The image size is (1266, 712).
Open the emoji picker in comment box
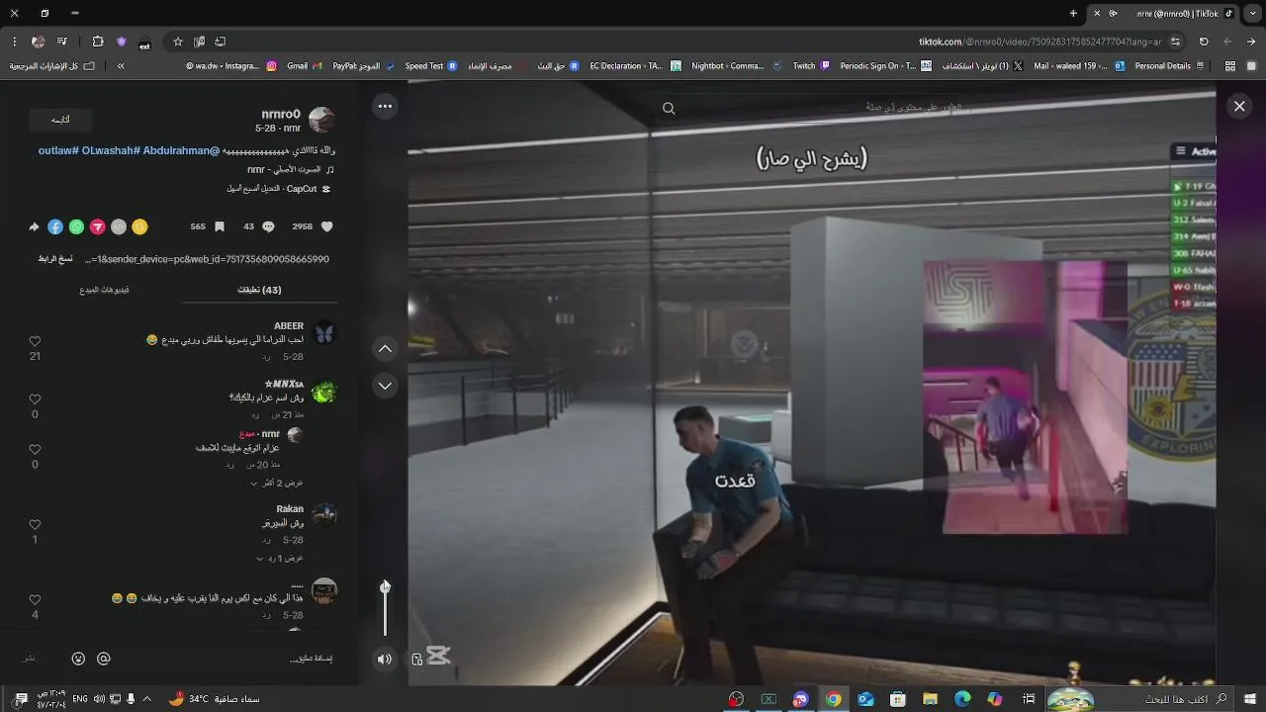(78, 659)
